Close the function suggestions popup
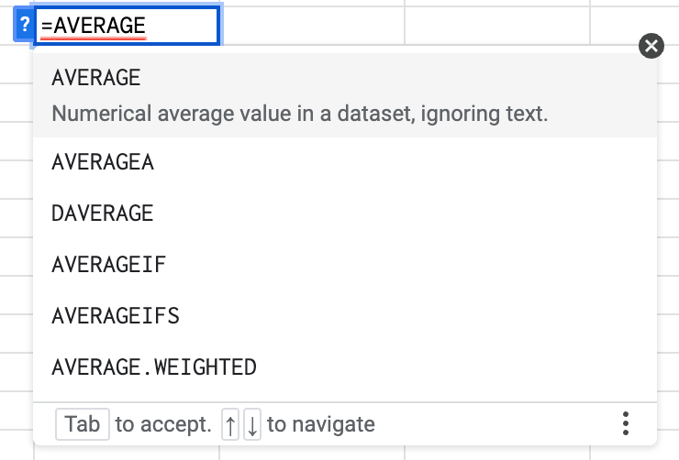Screen dimensions: 679x460 pyautogui.click(x=651, y=46)
